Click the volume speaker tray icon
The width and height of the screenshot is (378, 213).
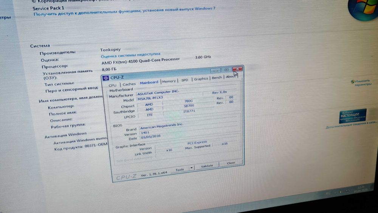pyautogui.click(x=341, y=192)
